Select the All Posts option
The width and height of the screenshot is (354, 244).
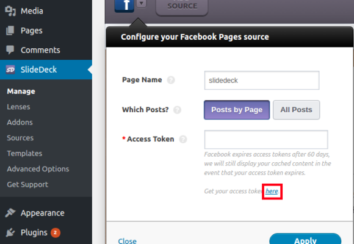296,110
